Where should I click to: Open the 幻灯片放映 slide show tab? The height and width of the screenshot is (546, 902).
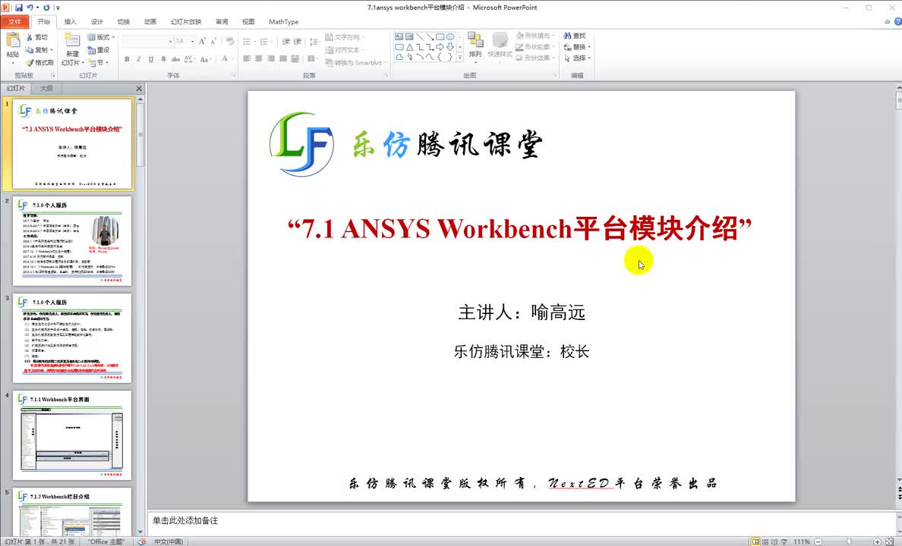186,22
